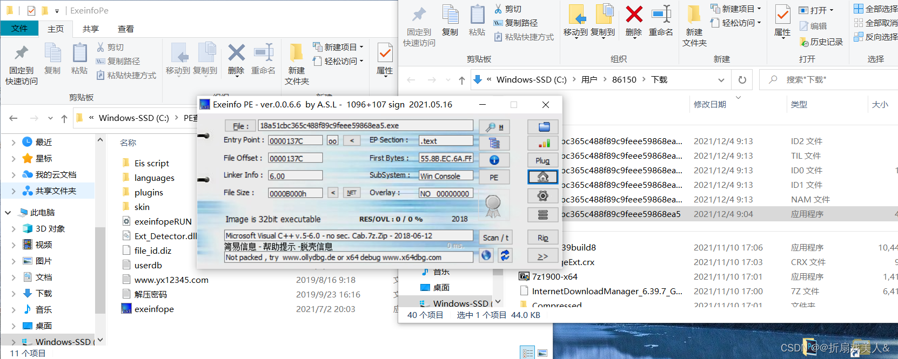This screenshot has height=359, width=898.
Task: Click the < button next to File Size
Action: 333,193
